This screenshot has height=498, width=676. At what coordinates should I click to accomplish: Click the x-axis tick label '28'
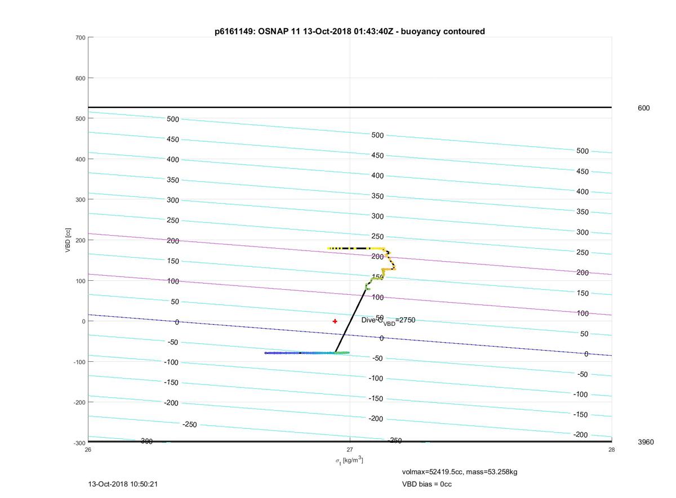612,450
